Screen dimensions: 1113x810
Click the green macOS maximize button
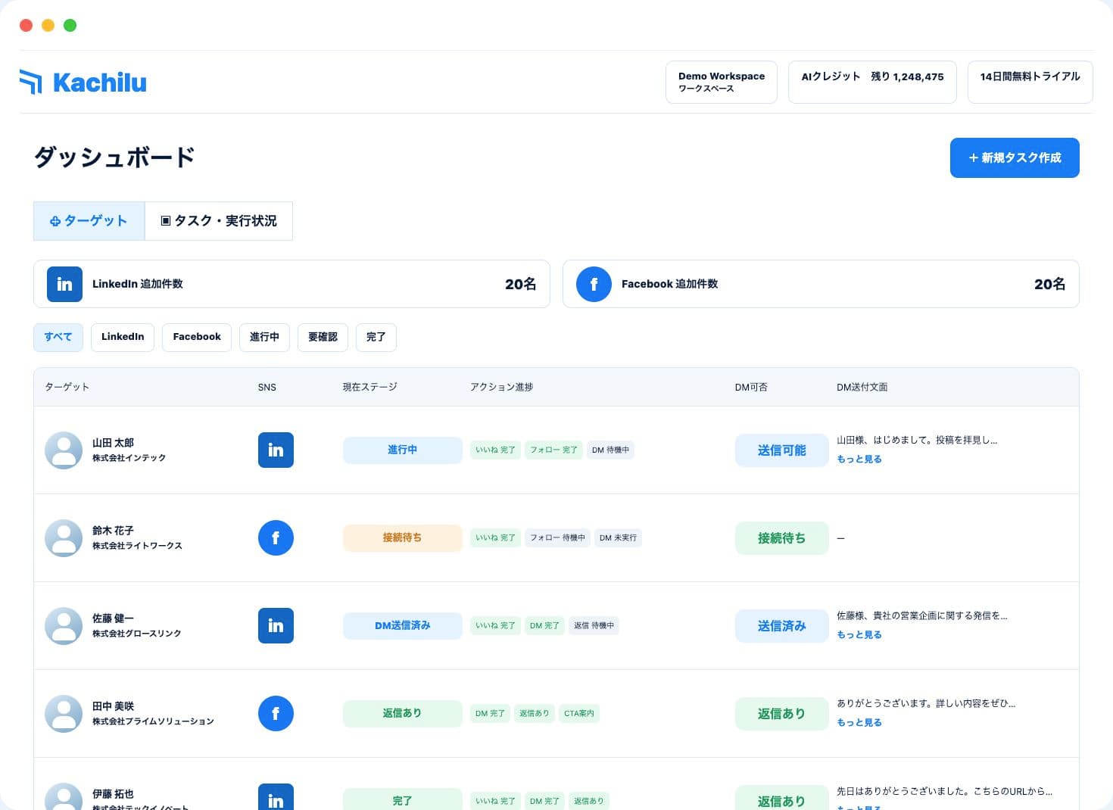pos(70,25)
